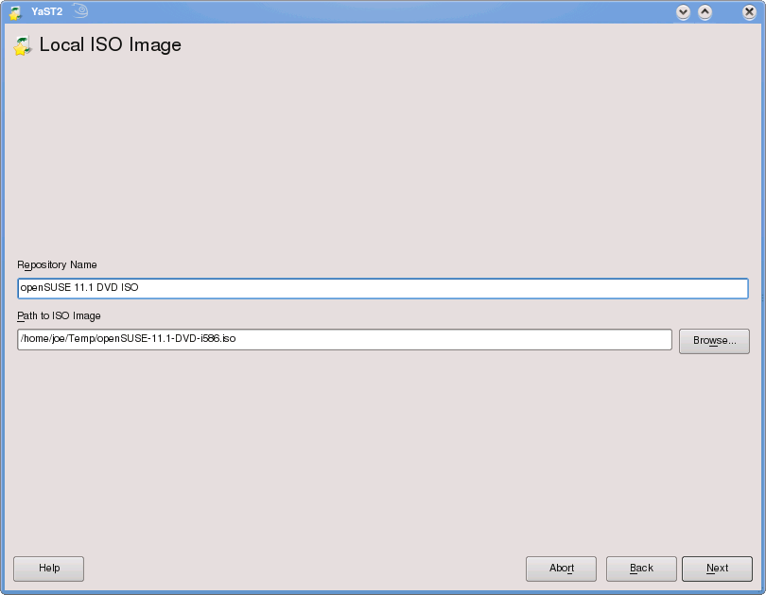
Task: Click the 'Local ISO Image' heading text
Action: click(111, 45)
